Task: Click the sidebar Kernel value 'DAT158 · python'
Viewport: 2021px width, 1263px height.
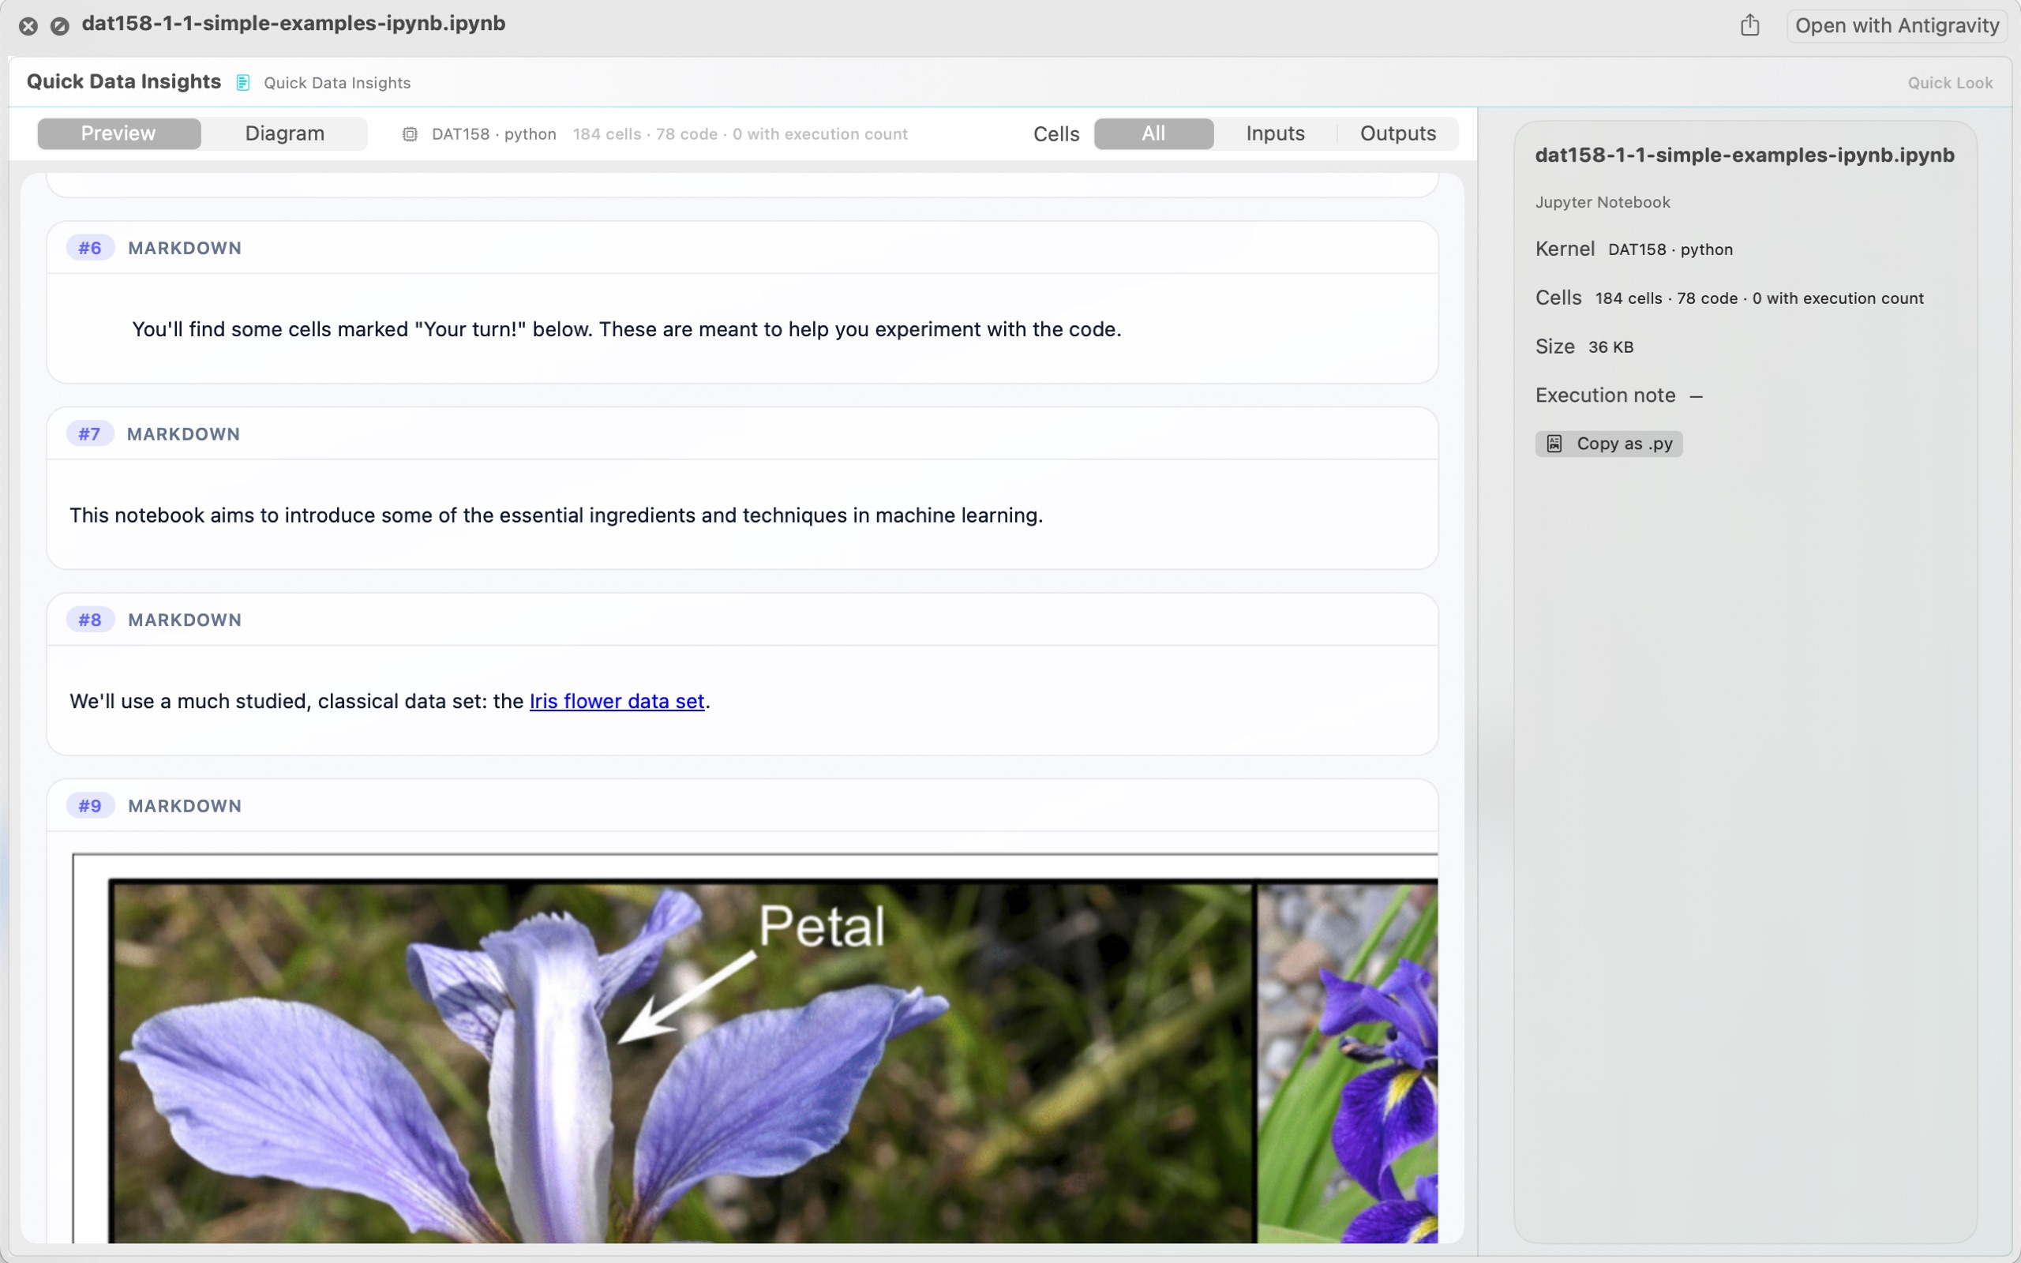Action: click(x=1670, y=249)
